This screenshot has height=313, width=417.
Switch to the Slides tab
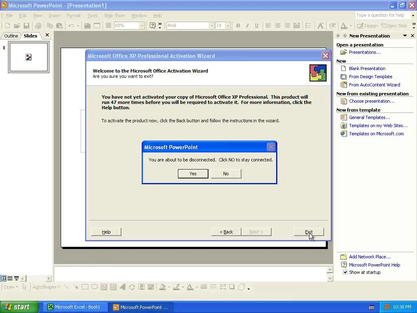[x=30, y=36]
